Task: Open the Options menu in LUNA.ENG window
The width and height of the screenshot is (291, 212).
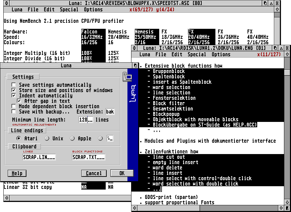Action: 221,55
